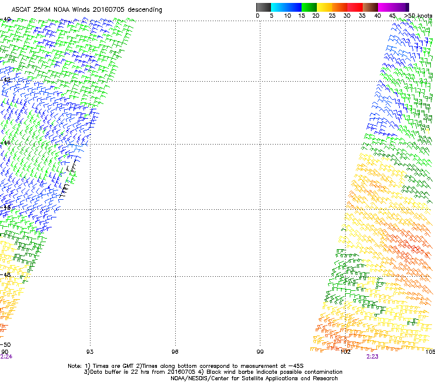
Task: Click the purple '2:23' swath time label
Action: [372, 357]
